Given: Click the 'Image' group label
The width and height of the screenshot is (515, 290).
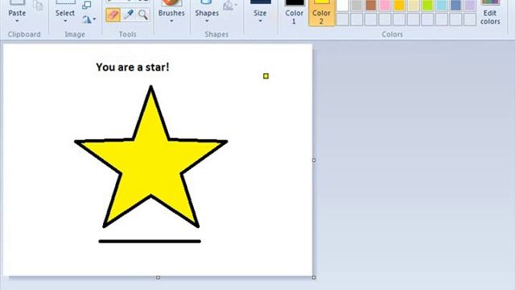Looking at the screenshot, I should coord(75,34).
